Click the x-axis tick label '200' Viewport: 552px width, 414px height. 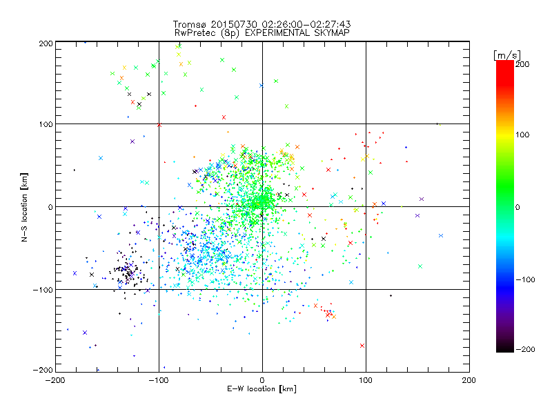[x=469, y=380]
